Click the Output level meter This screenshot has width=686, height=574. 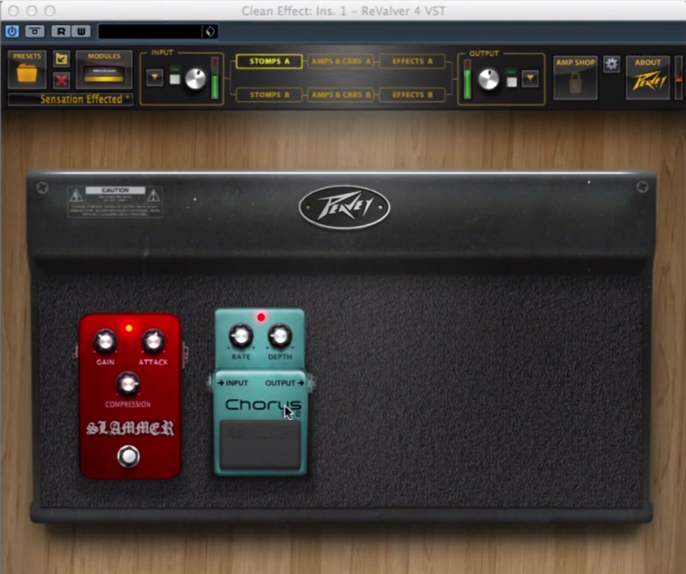click(468, 79)
